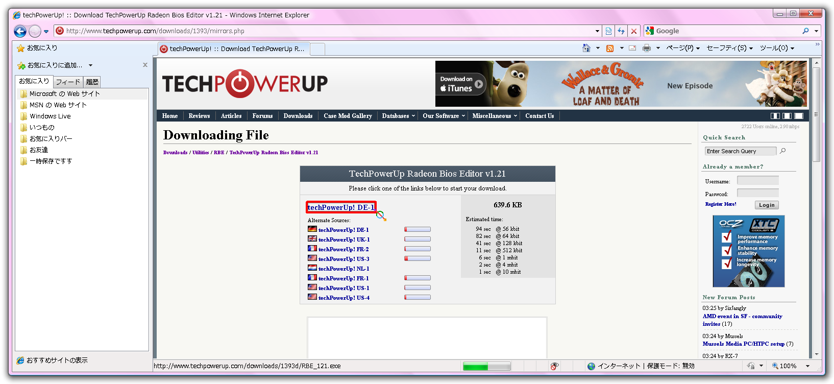Click the load bar beside US-3 mirror
The width and height of the screenshot is (834, 384).
[418, 258]
